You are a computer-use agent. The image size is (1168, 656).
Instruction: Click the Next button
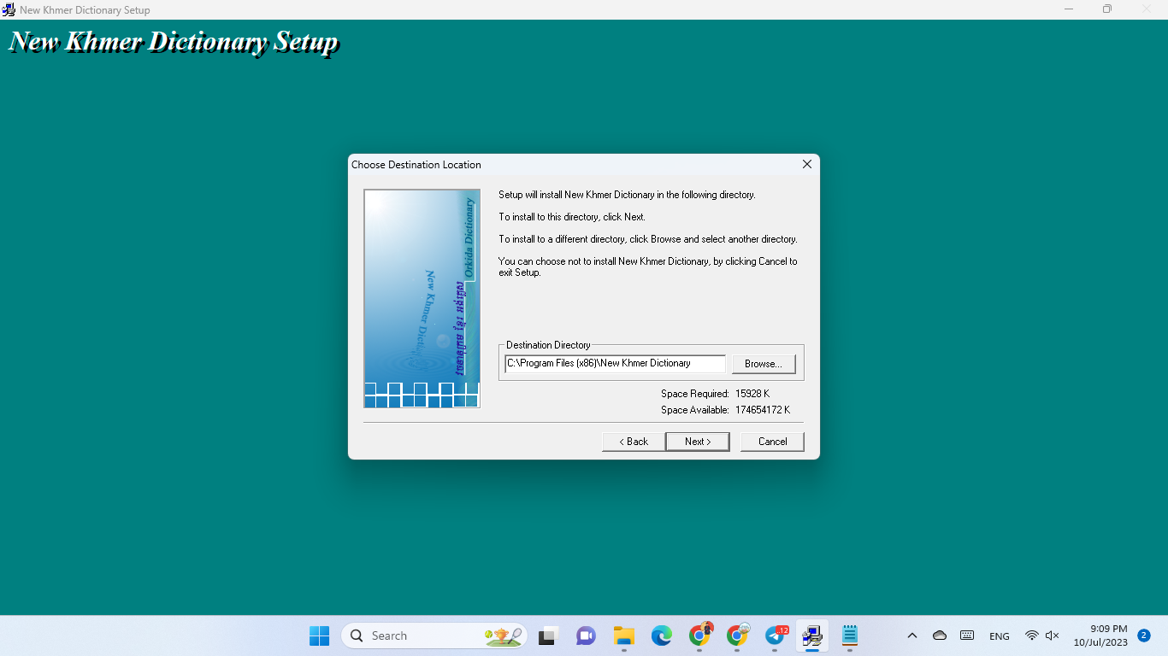pos(698,442)
